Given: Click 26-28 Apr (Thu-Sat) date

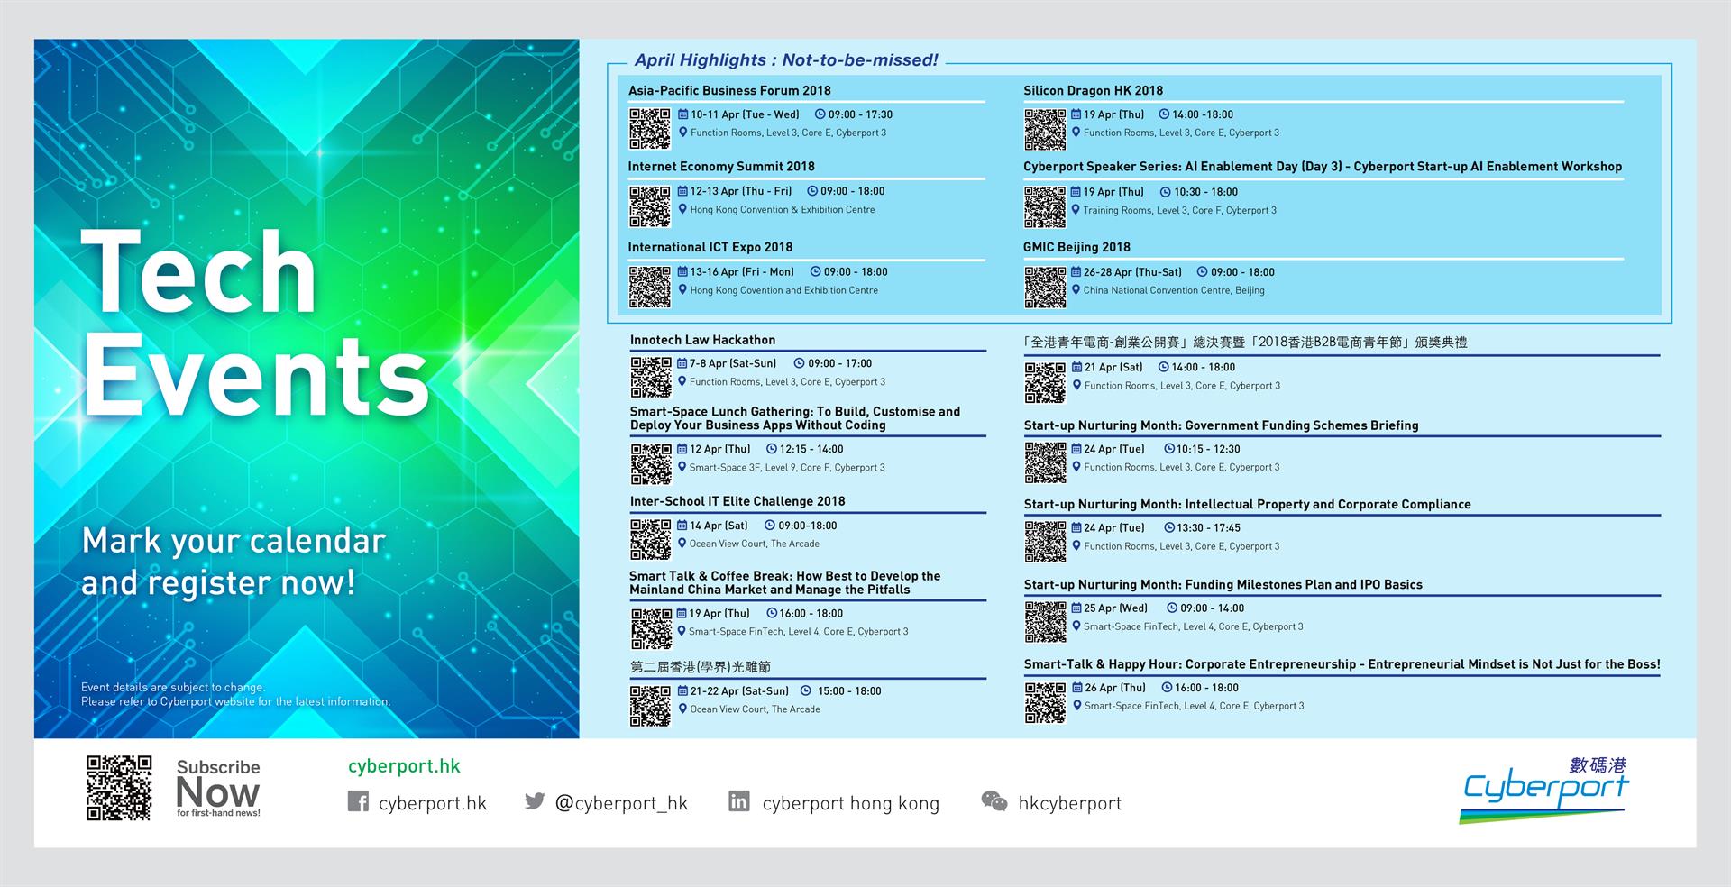Looking at the screenshot, I should pyautogui.click(x=1132, y=272).
